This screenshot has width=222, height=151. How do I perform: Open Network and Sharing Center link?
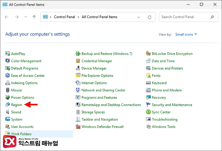click(103, 90)
